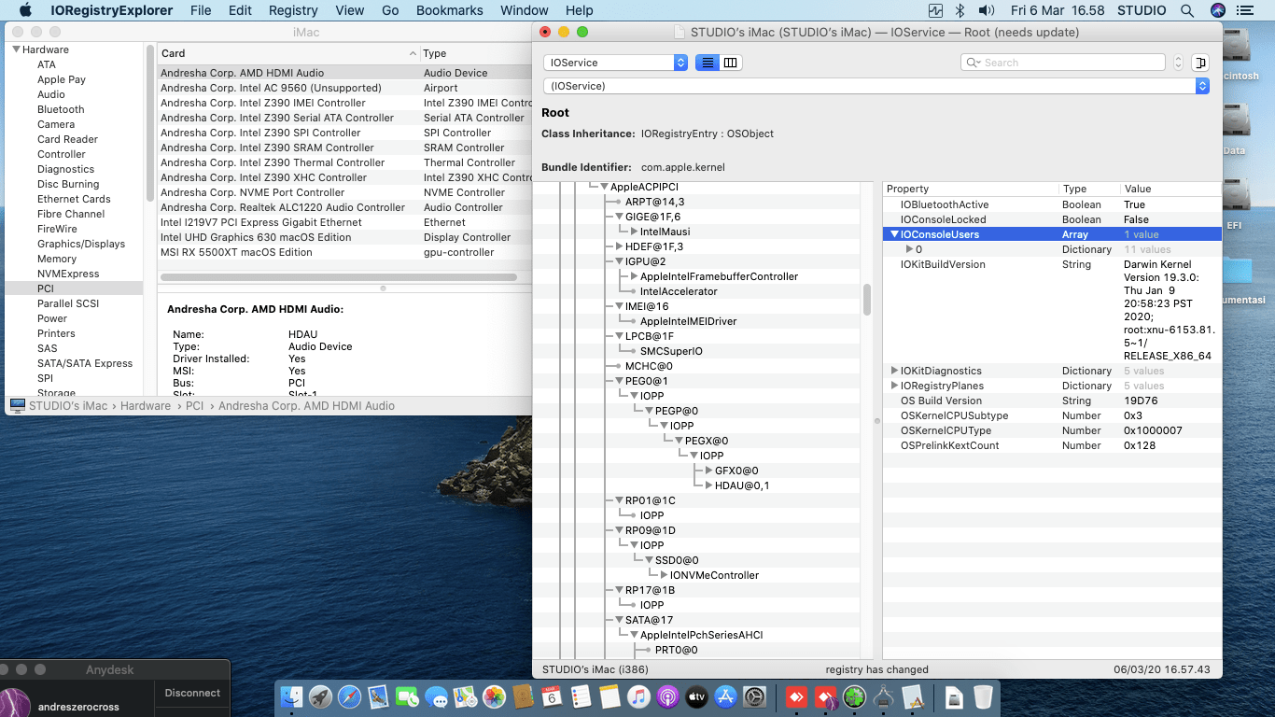Open the File menu
This screenshot has height=717, width=1275.
pos(201,10)
